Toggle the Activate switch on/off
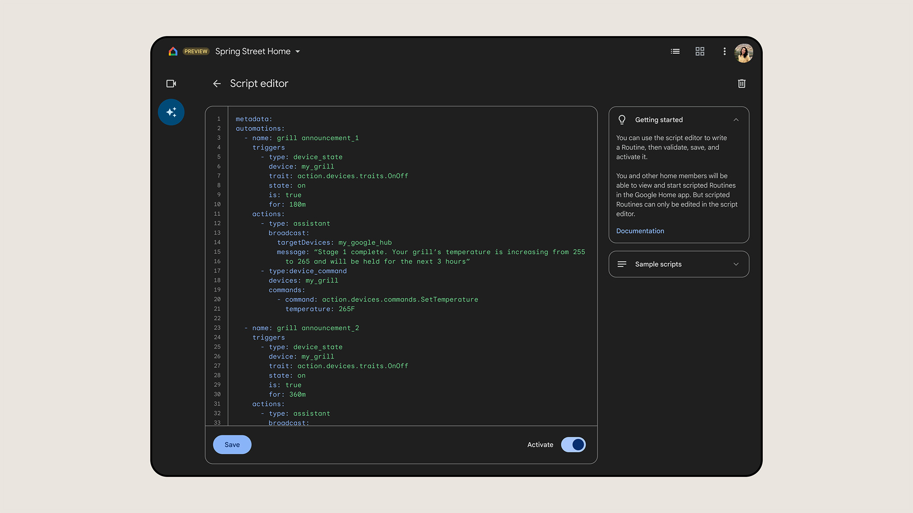 tap(573, 445)
